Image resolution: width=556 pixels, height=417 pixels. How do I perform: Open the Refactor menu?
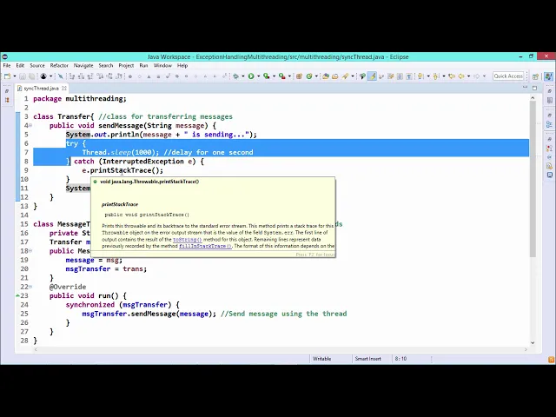click(x=59, y=65)
